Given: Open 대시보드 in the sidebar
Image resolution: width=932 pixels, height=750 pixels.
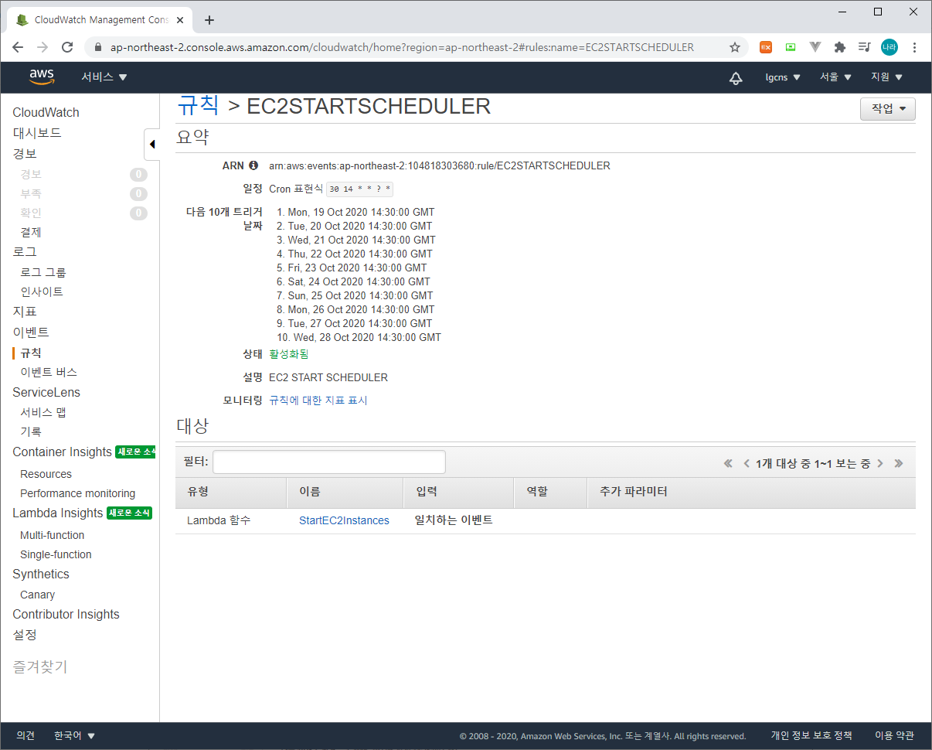Looking at the screenshot, I should pyautogui.click(x=37, y=133).
